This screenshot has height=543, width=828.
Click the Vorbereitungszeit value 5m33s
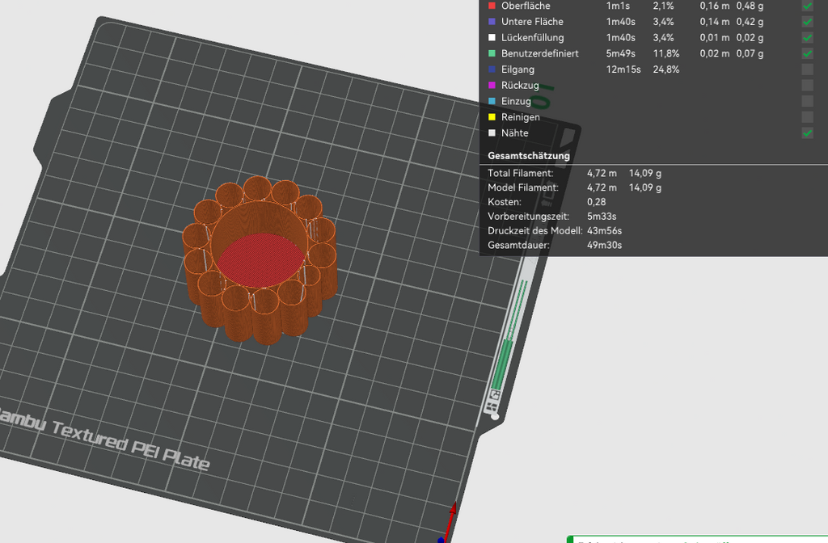tap(602, 217)
